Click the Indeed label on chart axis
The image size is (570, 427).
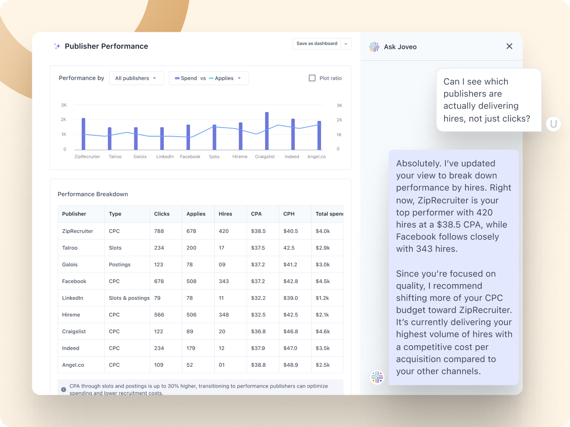[292, 157]
